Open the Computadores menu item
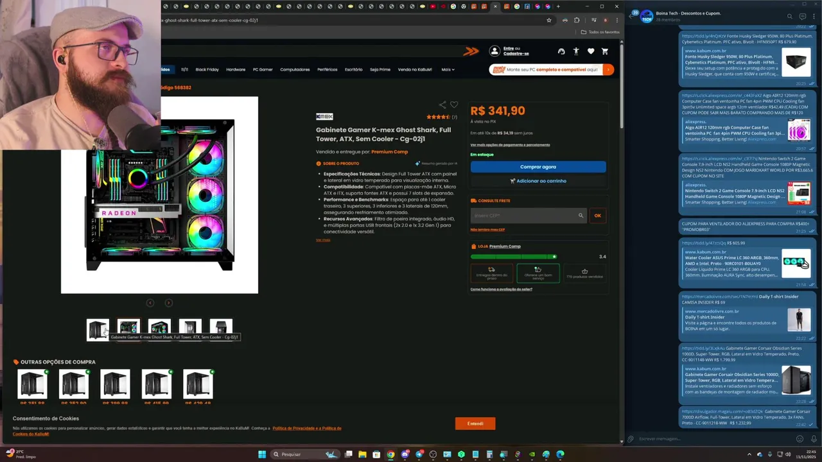This screenshot has height=462, width=822. point(295,69)
